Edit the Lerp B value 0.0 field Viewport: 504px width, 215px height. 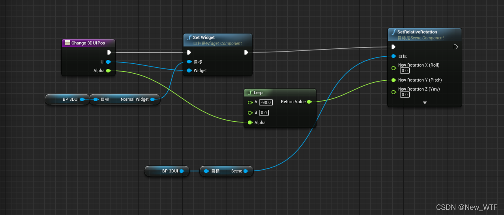264,113
